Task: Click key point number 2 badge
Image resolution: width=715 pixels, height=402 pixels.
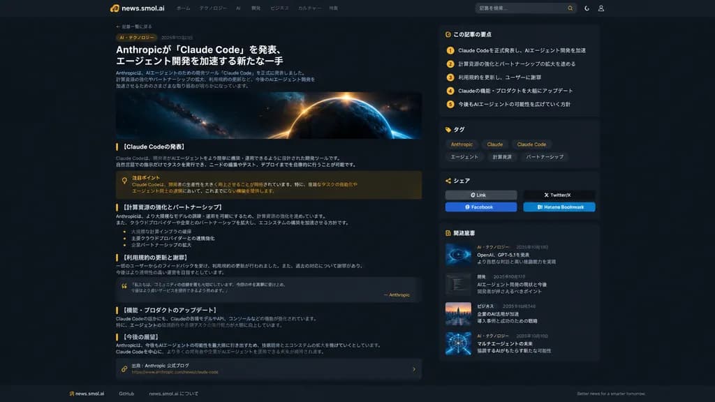Action: point(450,64)
